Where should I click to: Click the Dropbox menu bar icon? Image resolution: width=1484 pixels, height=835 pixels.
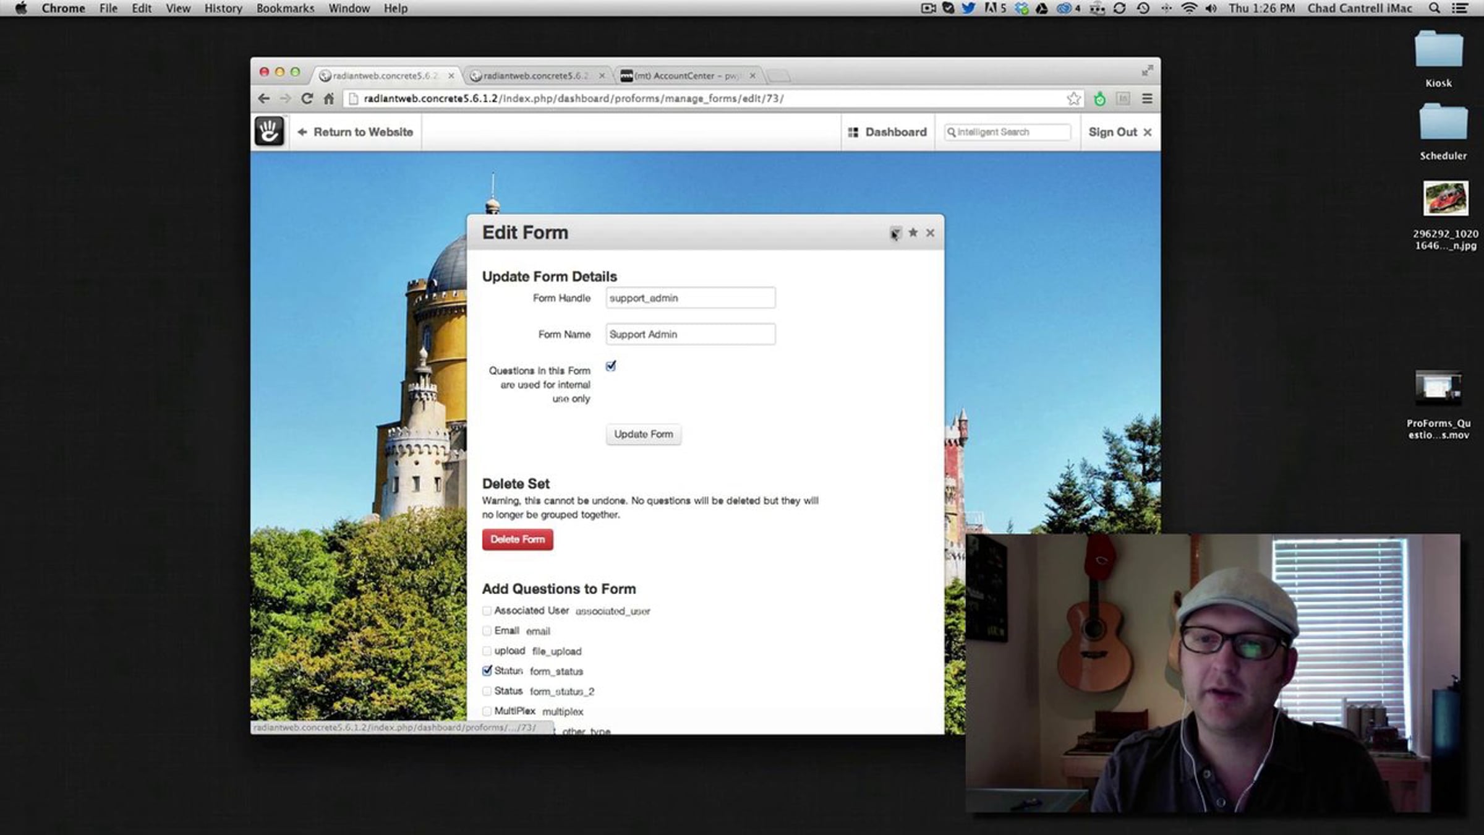point(1021,8)
